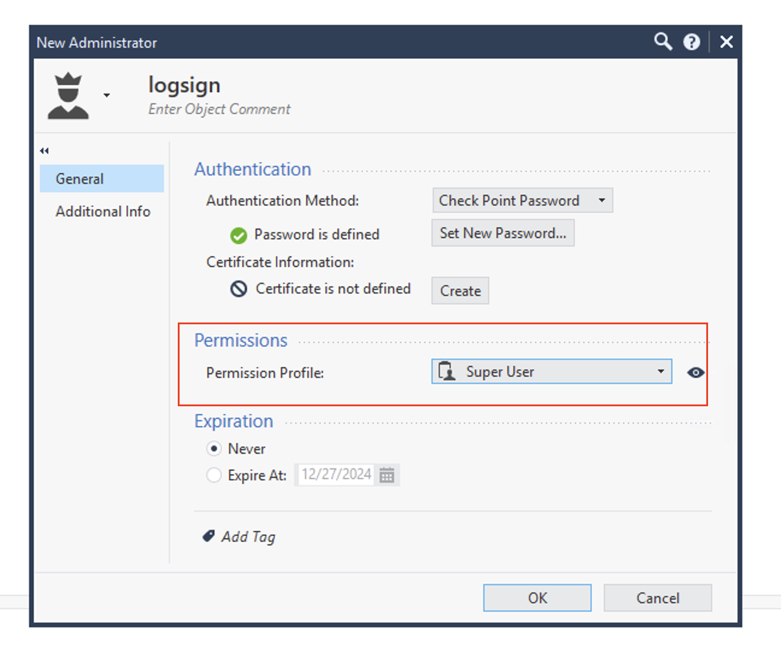Click the Add Tag label icon
Viewport: 781px width, 651px height.
click(x=209, y=536)
